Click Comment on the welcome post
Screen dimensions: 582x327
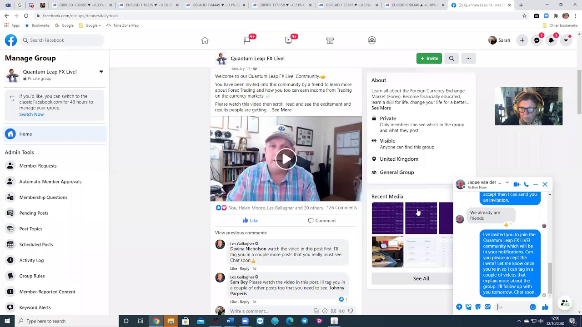point(322,221)
